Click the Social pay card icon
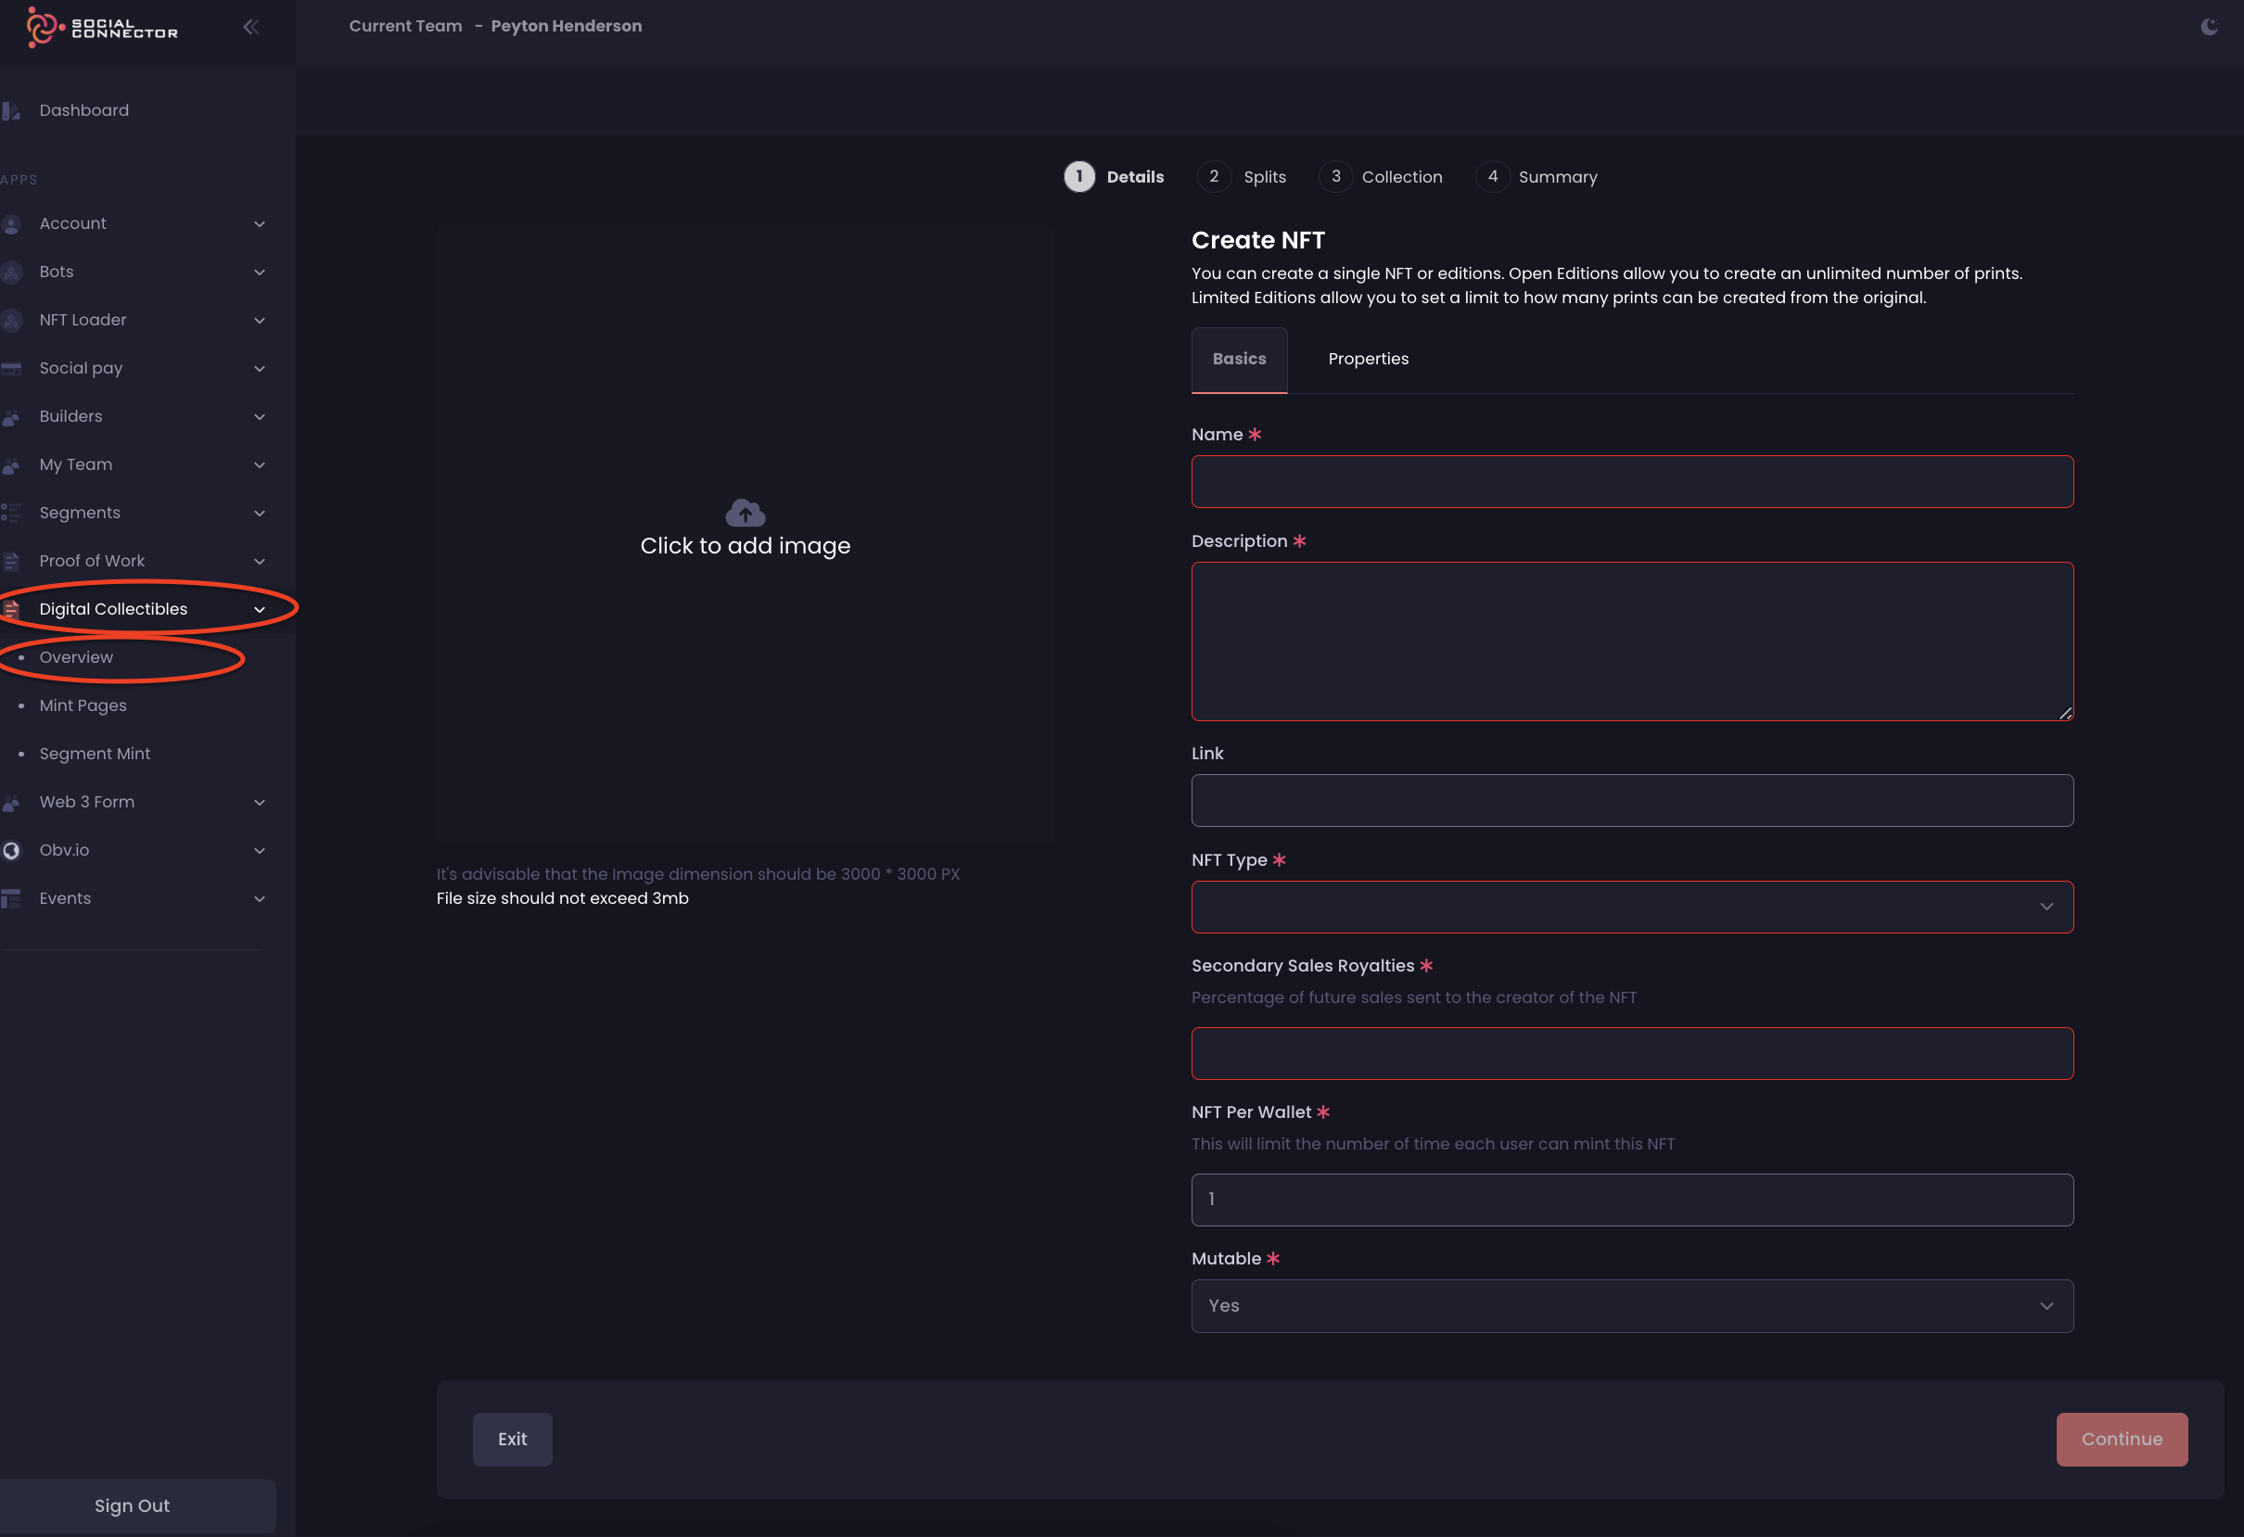The image size is (2244, 1537). (11, 369)
